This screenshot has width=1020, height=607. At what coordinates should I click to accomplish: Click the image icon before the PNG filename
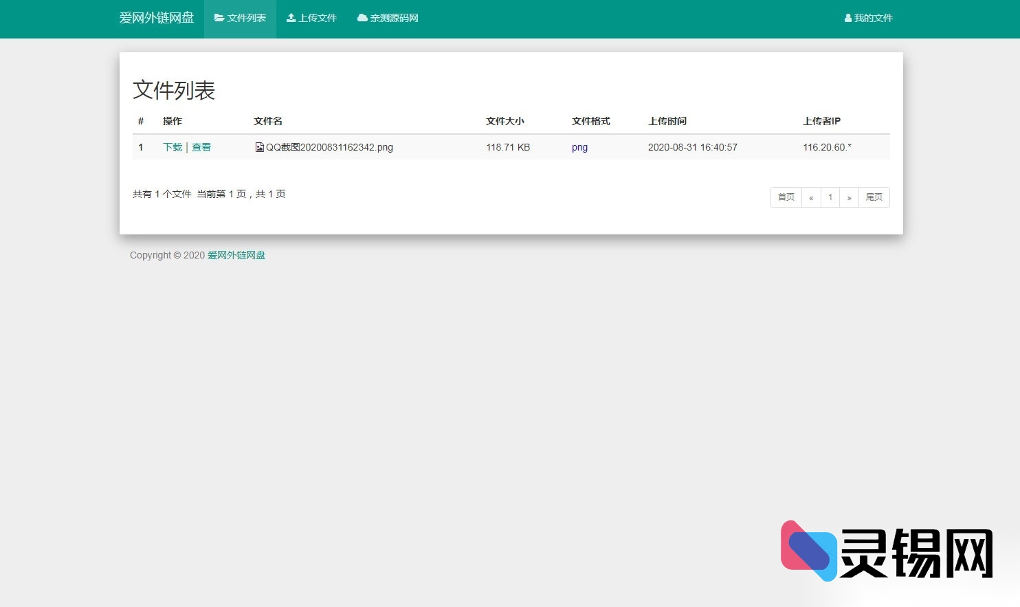(x=259, y=146)
